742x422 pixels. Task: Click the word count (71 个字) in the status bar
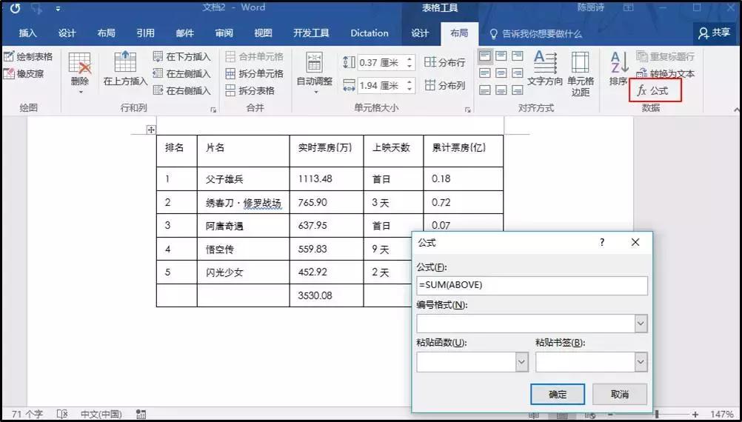pos(27,415)
